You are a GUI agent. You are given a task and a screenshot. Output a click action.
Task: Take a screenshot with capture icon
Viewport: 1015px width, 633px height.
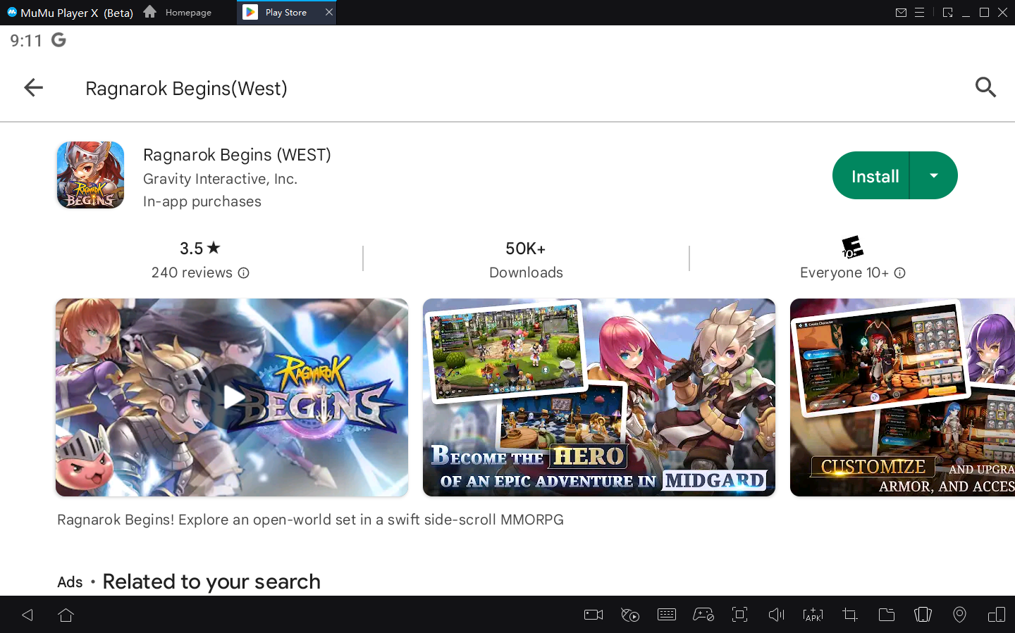coord(739,615)
